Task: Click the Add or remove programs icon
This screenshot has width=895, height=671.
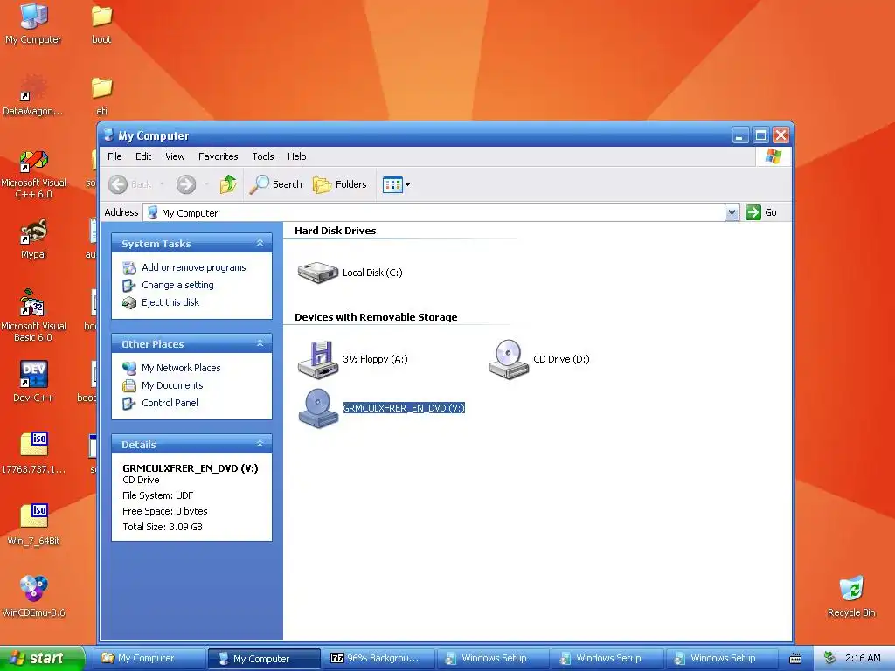Action: point(129,267)
